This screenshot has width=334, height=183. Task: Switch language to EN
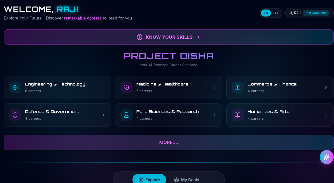(266, 13)
